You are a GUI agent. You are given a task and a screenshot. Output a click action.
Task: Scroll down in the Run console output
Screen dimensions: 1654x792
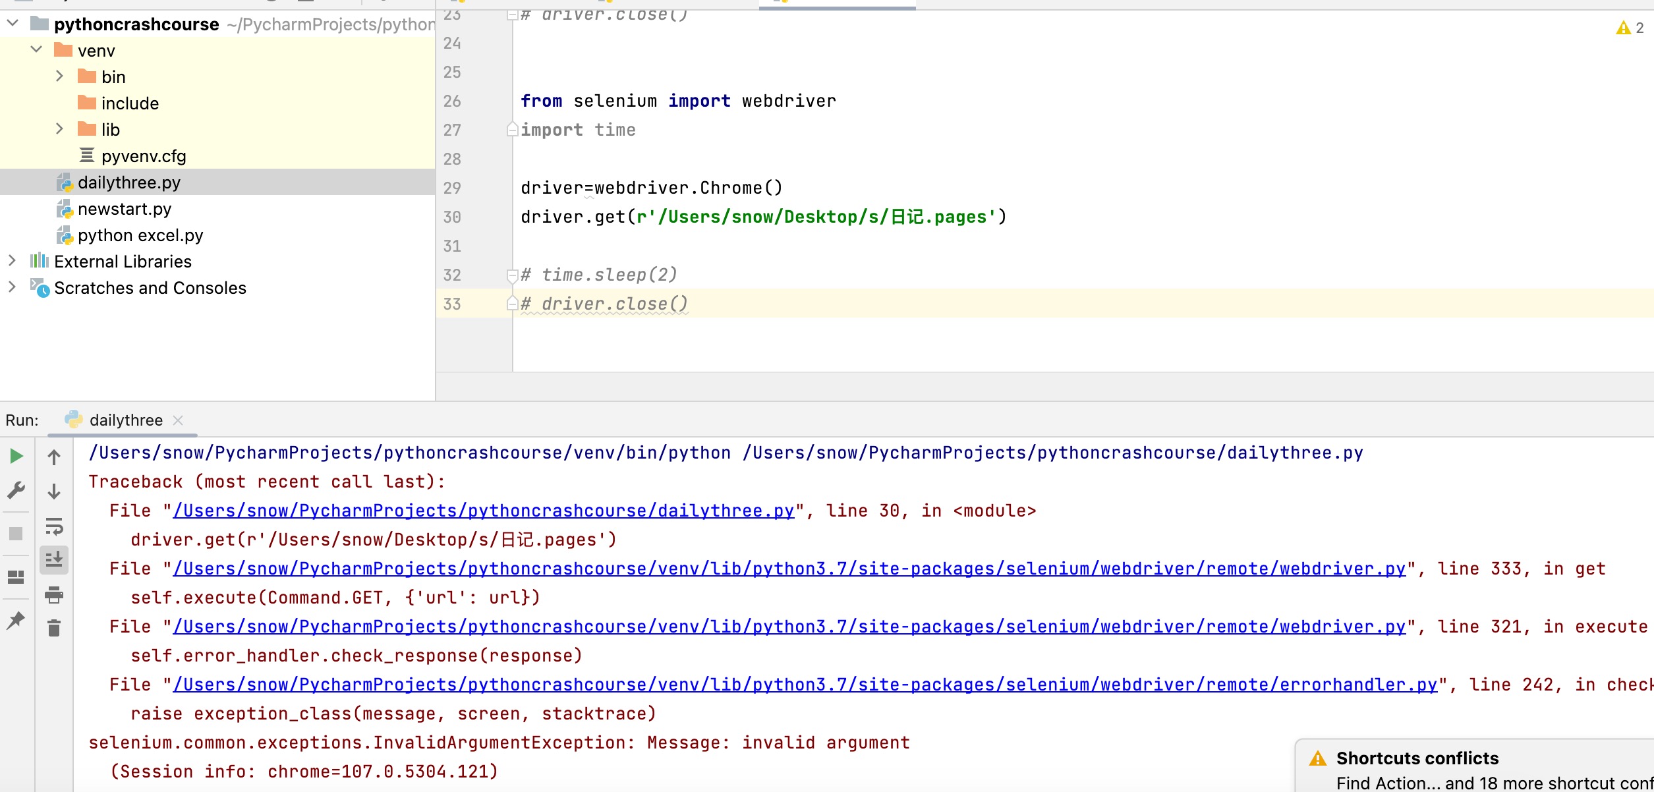coord(54,488)
